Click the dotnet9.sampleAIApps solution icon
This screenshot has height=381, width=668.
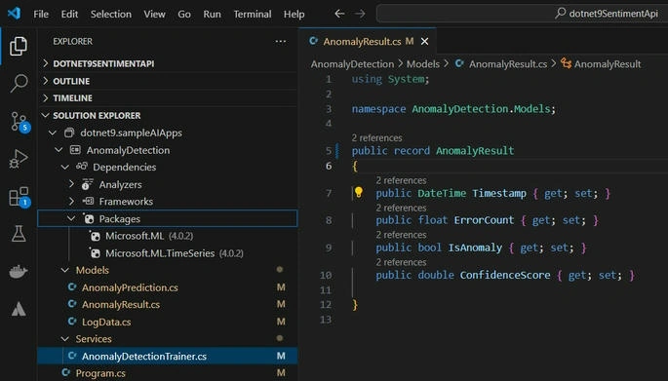(x=69, y=133)
